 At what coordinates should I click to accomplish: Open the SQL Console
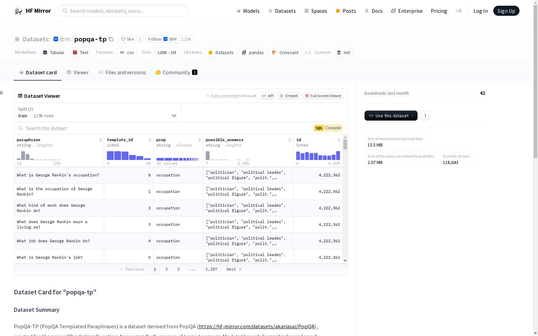[328, 128]
